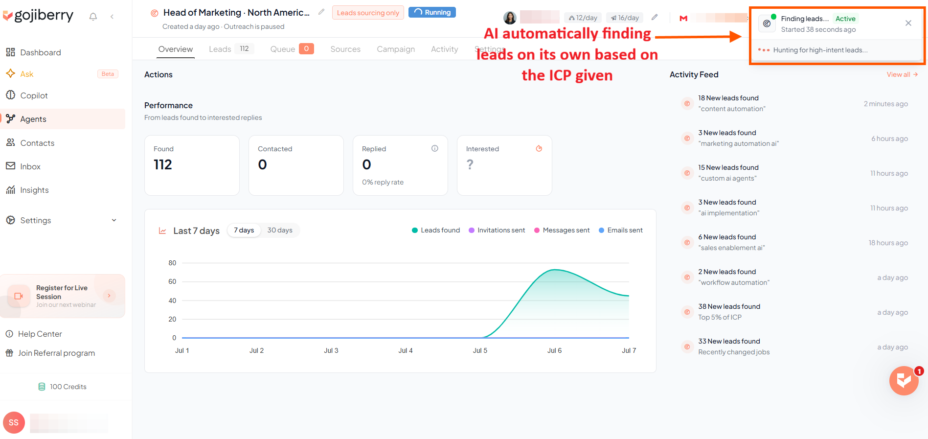
Task: Switch to the Activity tab
Action: click(445, 49)
